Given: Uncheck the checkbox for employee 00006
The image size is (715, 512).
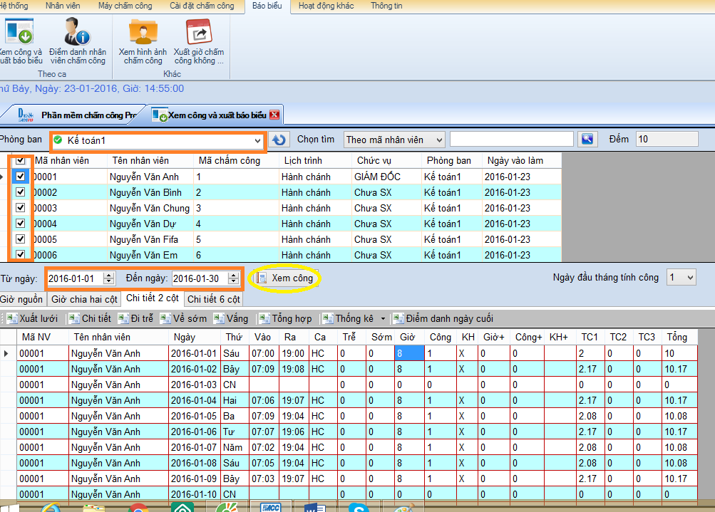Looking at the screenshot, I should (x=21, y=254).
